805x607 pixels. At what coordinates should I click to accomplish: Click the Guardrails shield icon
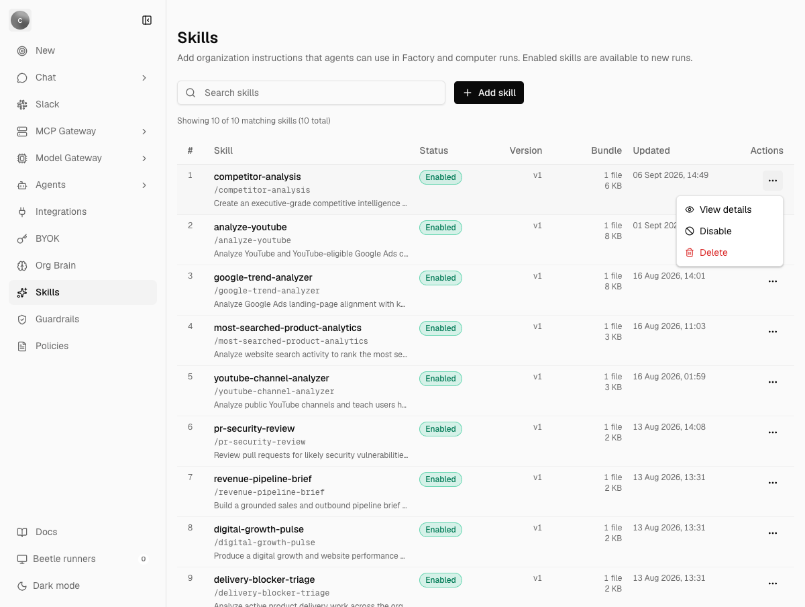point(22,319)
